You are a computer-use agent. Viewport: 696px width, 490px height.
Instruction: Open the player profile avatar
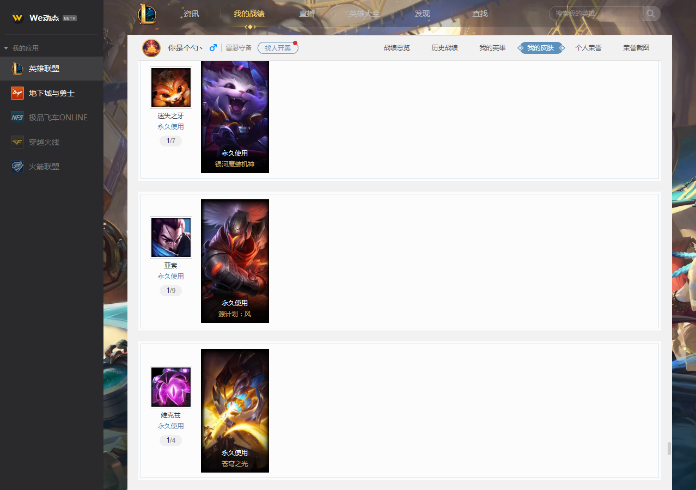click(151, 48)
